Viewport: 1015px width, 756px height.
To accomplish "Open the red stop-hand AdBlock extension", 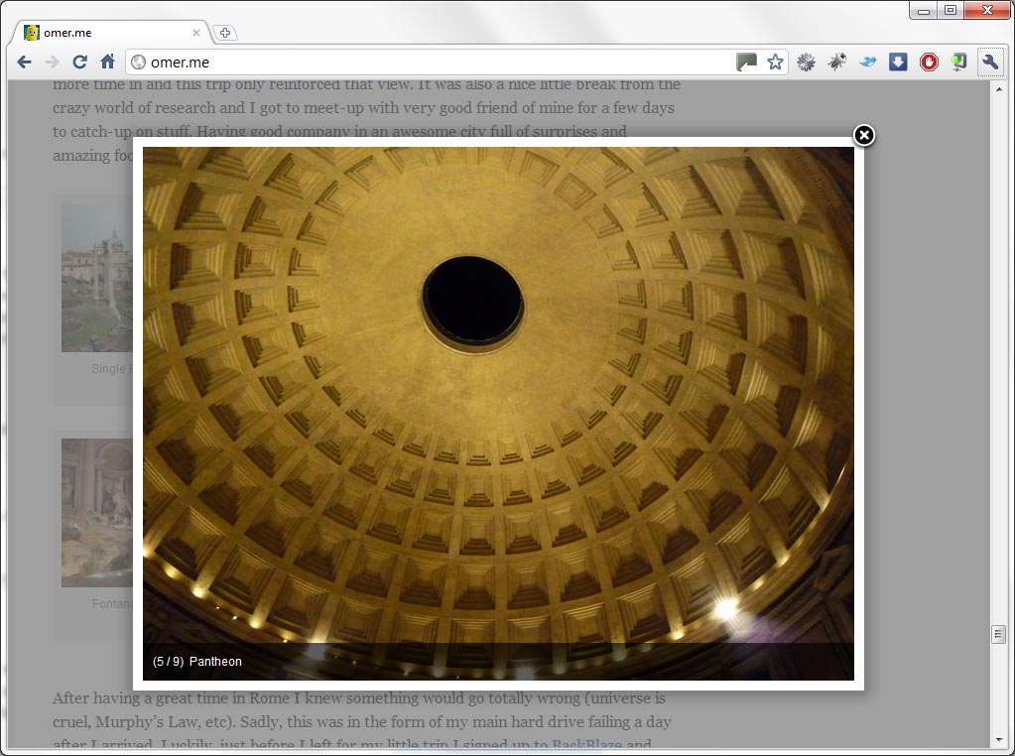I will (929, 63).
